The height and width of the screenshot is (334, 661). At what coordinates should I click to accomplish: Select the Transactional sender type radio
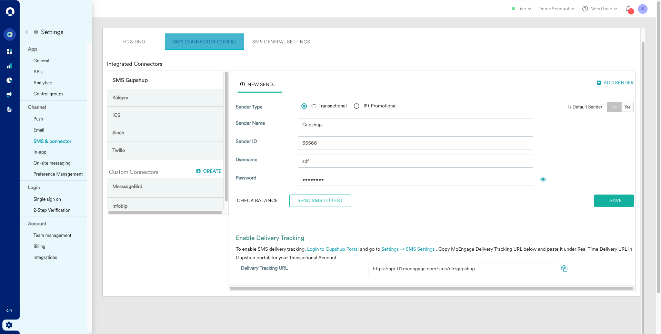click(x=304, y=106)
